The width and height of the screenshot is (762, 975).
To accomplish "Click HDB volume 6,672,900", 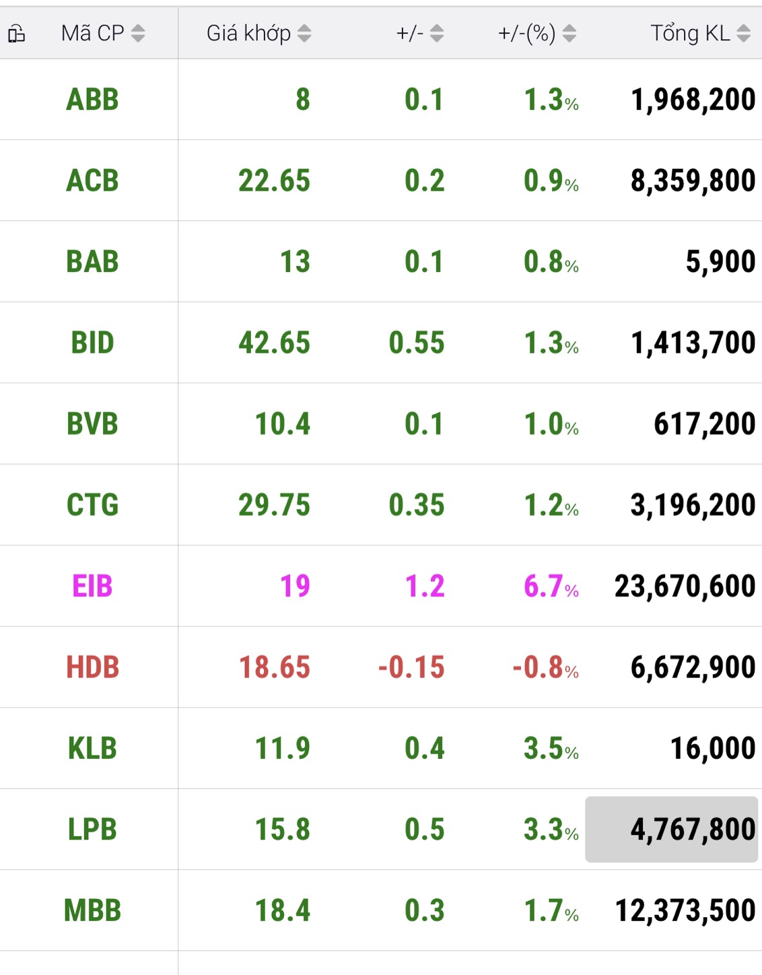I will [693, 667].
